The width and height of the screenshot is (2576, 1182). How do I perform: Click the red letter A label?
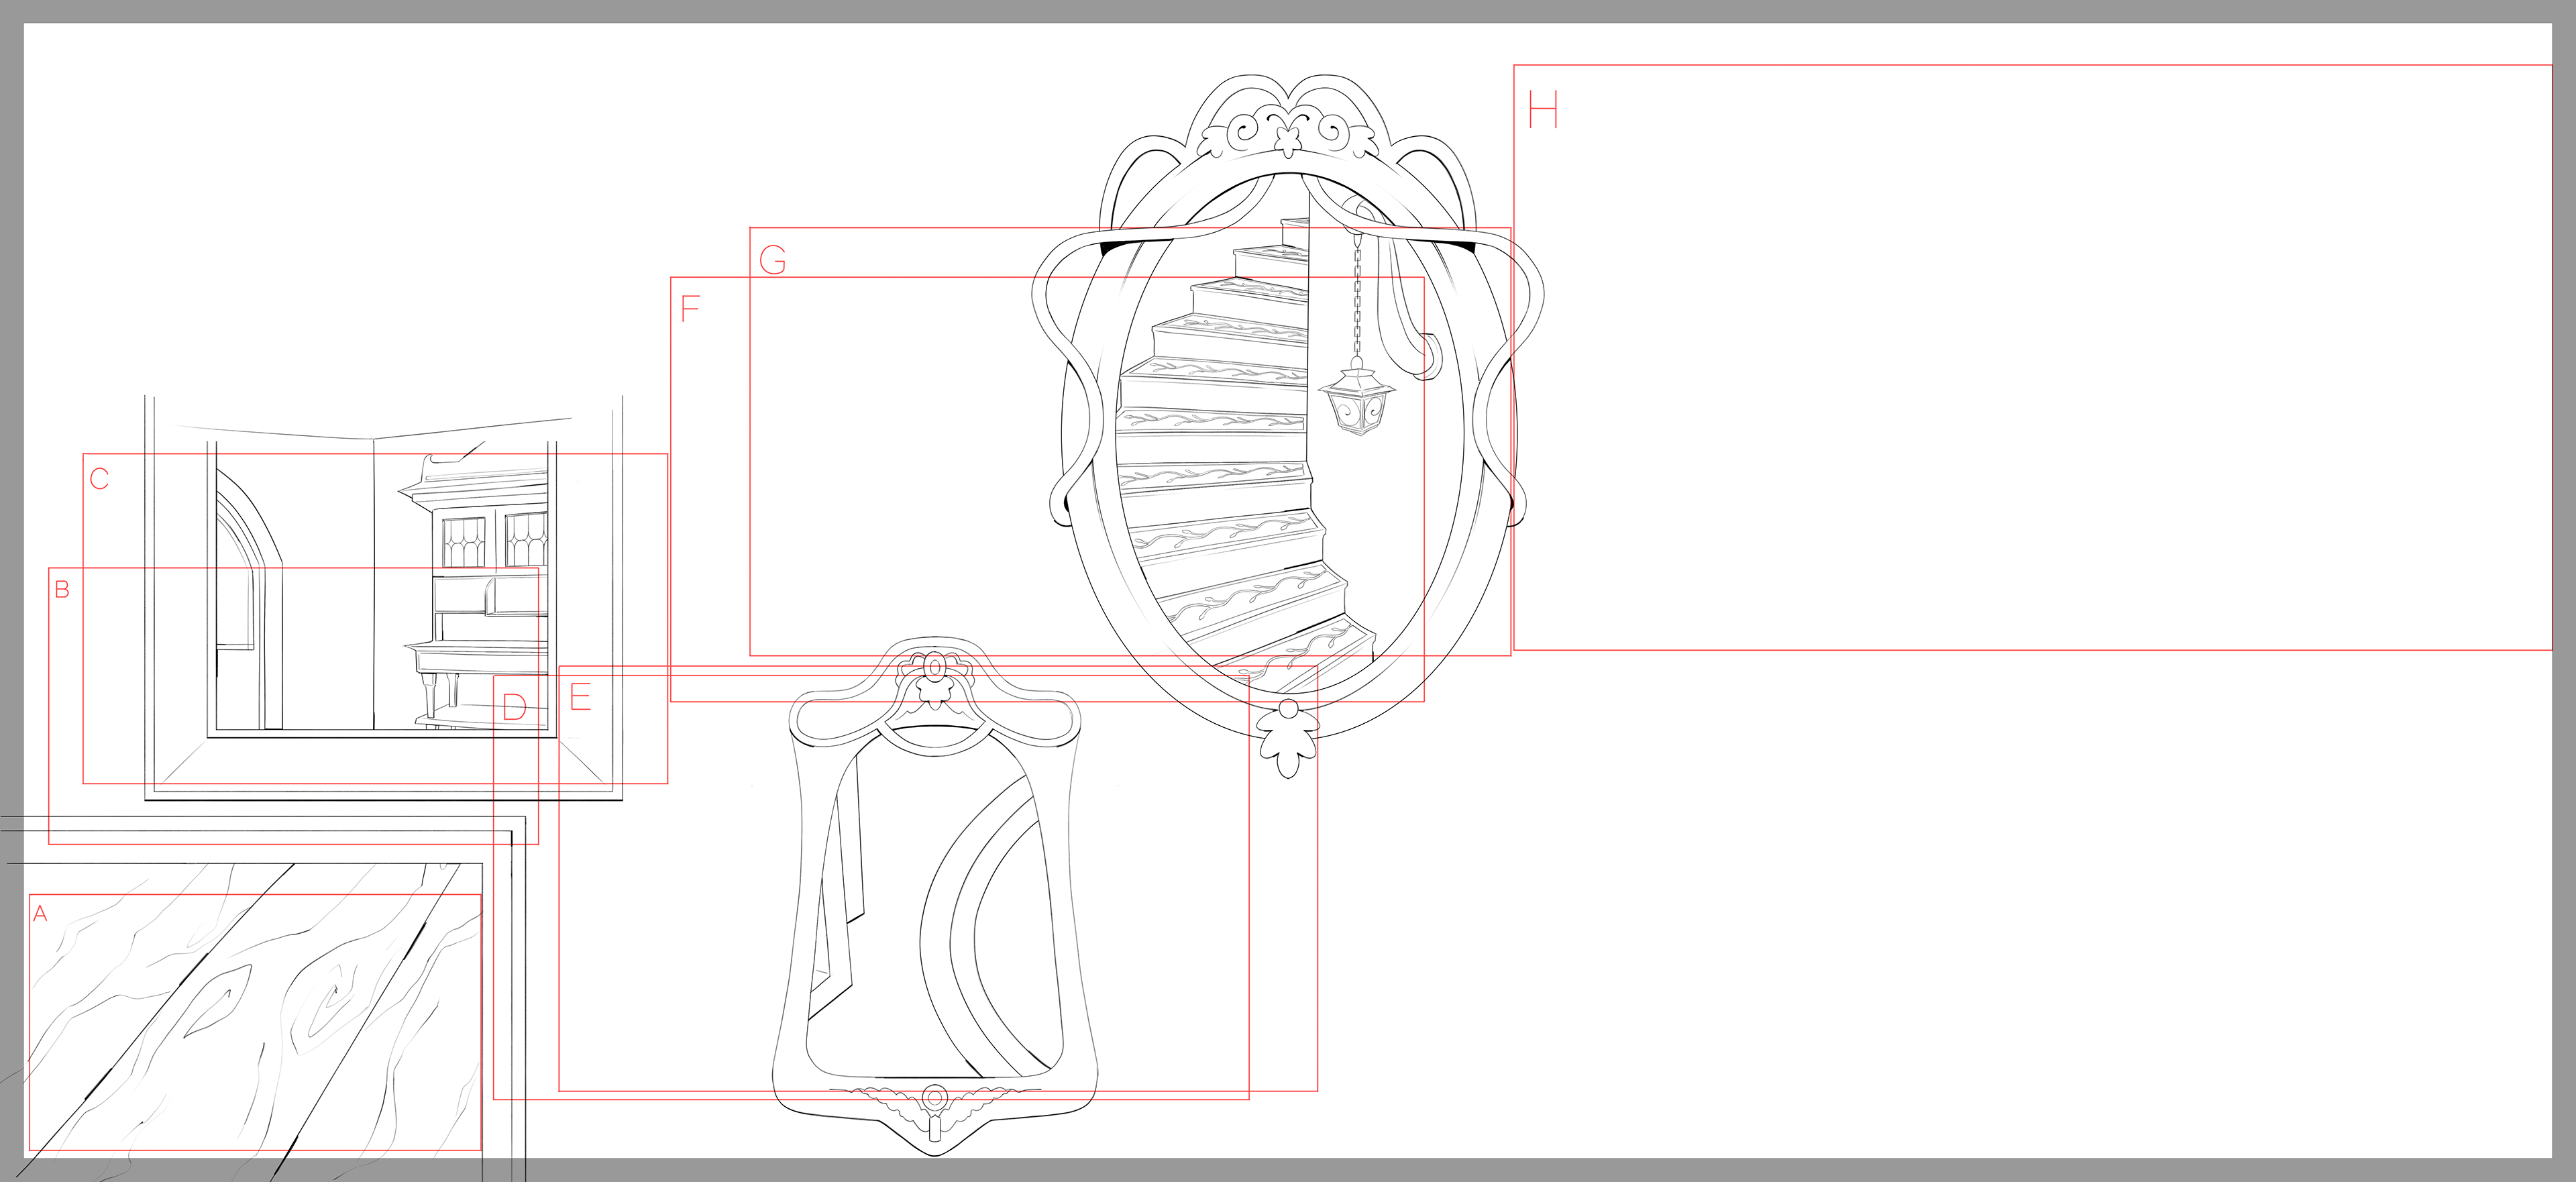pyautogui.click(x=40, y=913)
